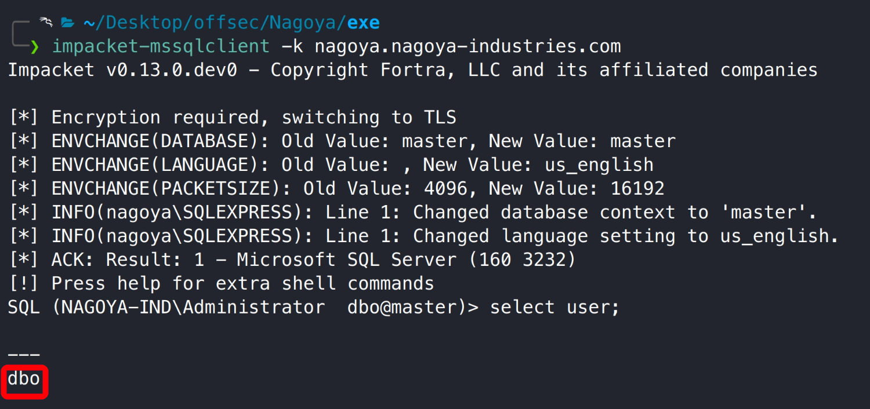Click the green prompt chevron arrow
The width and height of the screenshot is (870, 409).
[34, 46]
